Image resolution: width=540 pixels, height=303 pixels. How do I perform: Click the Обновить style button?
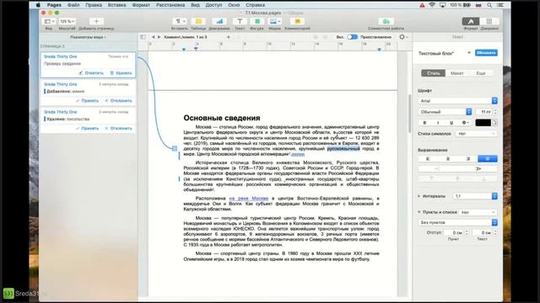[486, 53]
